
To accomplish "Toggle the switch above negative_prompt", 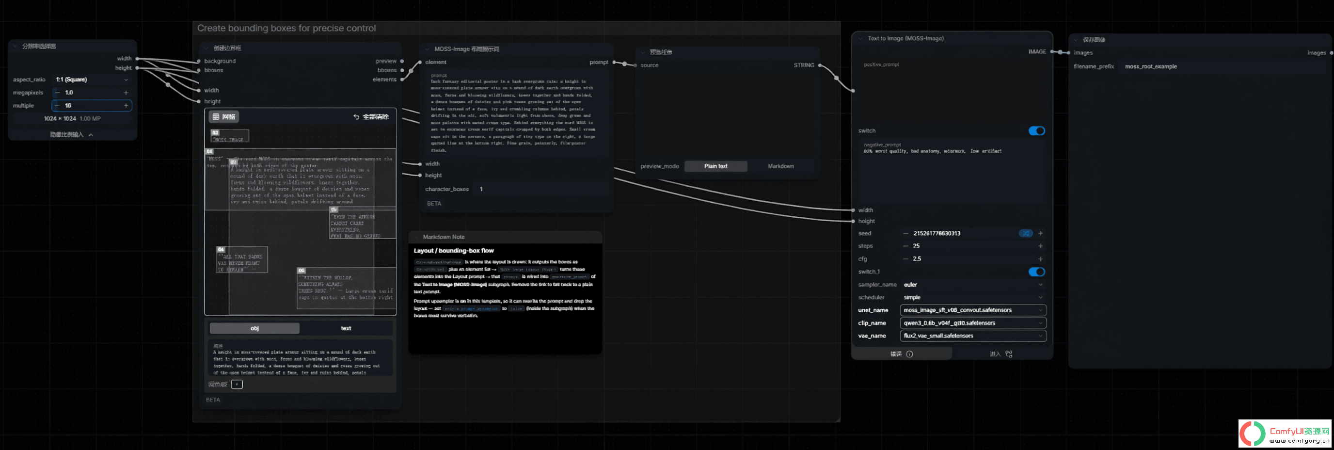I will (1037, 131).
